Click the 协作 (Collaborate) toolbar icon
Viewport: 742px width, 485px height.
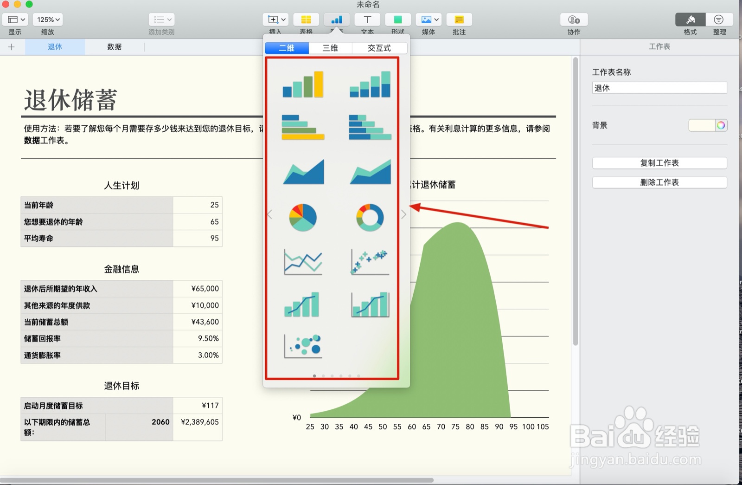pos(574,19)
